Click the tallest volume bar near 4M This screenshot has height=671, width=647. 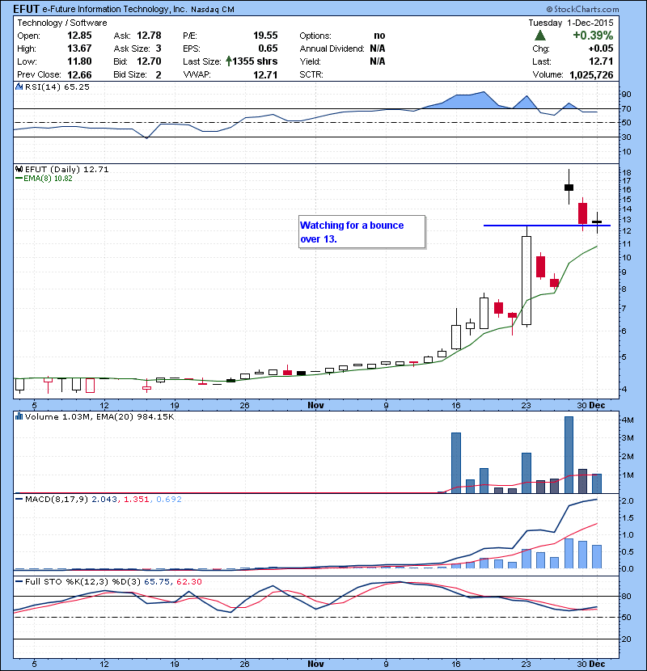click(569, 455)
